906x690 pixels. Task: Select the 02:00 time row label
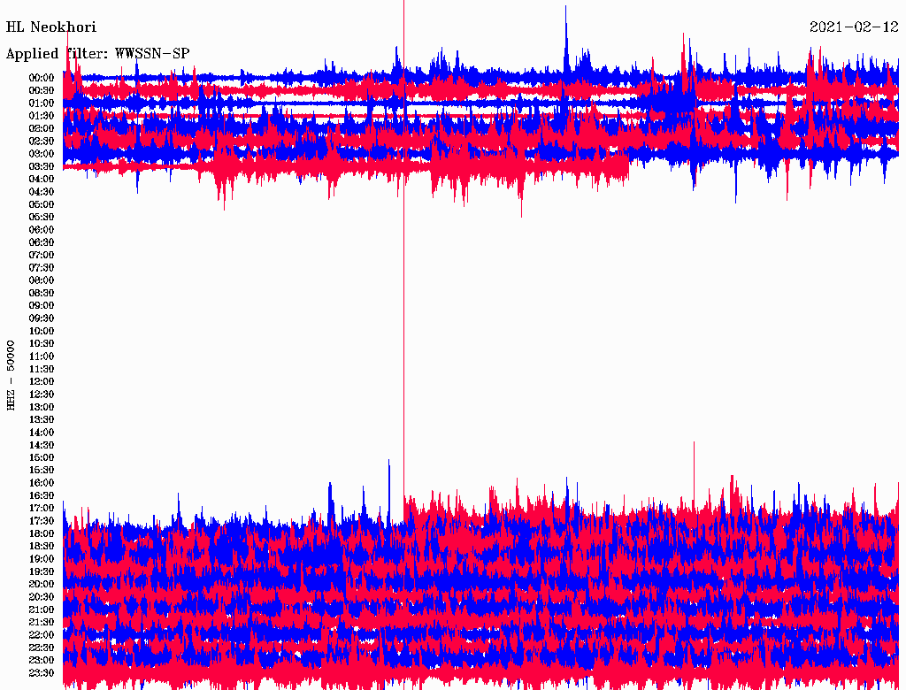pyautogui.click(x=42, y=128)
